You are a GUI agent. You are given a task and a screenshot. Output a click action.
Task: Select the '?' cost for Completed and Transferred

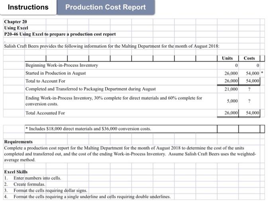[x=249, y=89]
